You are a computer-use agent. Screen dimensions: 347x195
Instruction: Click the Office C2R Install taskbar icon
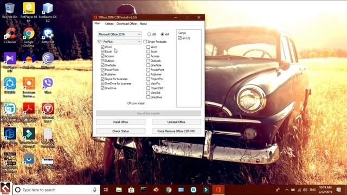coord(218,190)
